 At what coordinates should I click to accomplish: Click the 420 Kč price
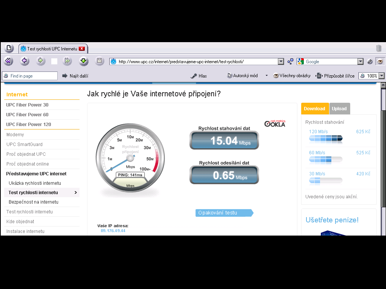(363, 174)
